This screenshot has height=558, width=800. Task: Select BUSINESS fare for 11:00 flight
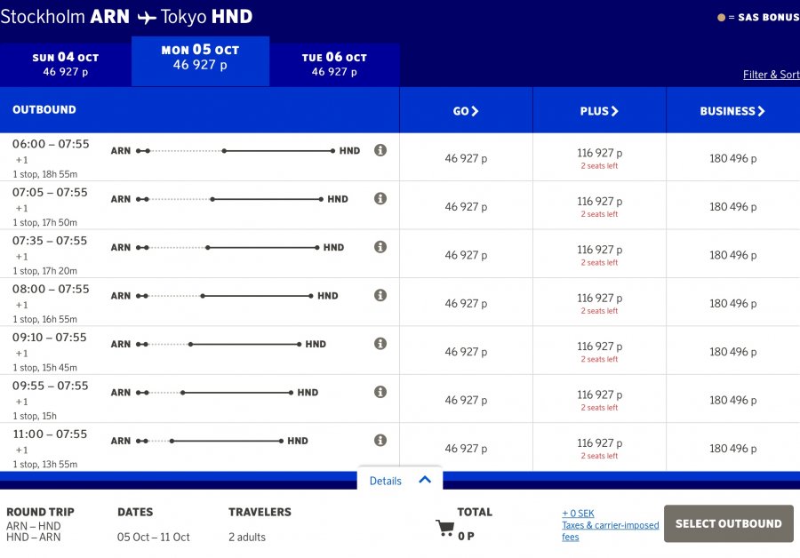coord(732,448)
